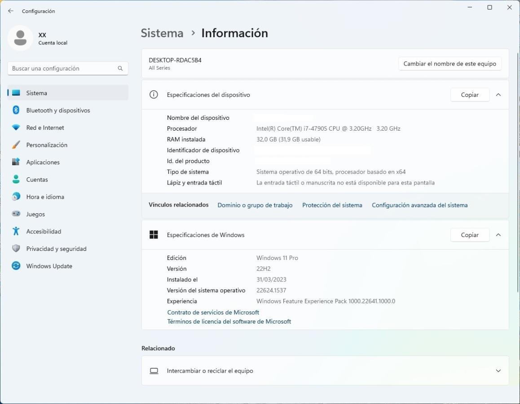Expand Intercambiar o reciclar el equipo
The width and height of the screenshot is (520, 404).
pos(498,371)
